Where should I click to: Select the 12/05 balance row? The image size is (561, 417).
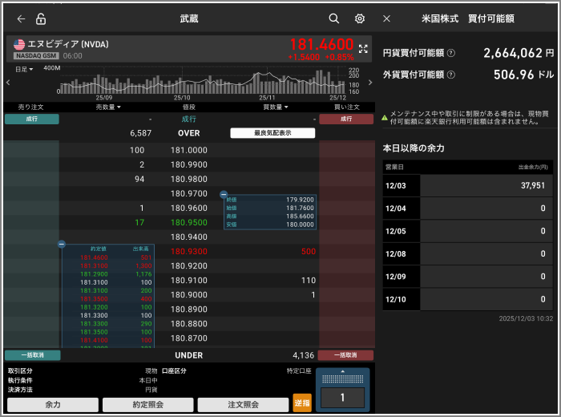[x=468, y=231]
